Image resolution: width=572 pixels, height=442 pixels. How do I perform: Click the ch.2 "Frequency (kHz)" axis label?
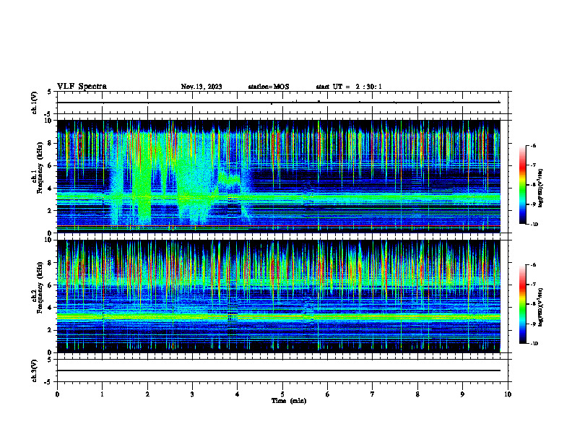point(40,288)
